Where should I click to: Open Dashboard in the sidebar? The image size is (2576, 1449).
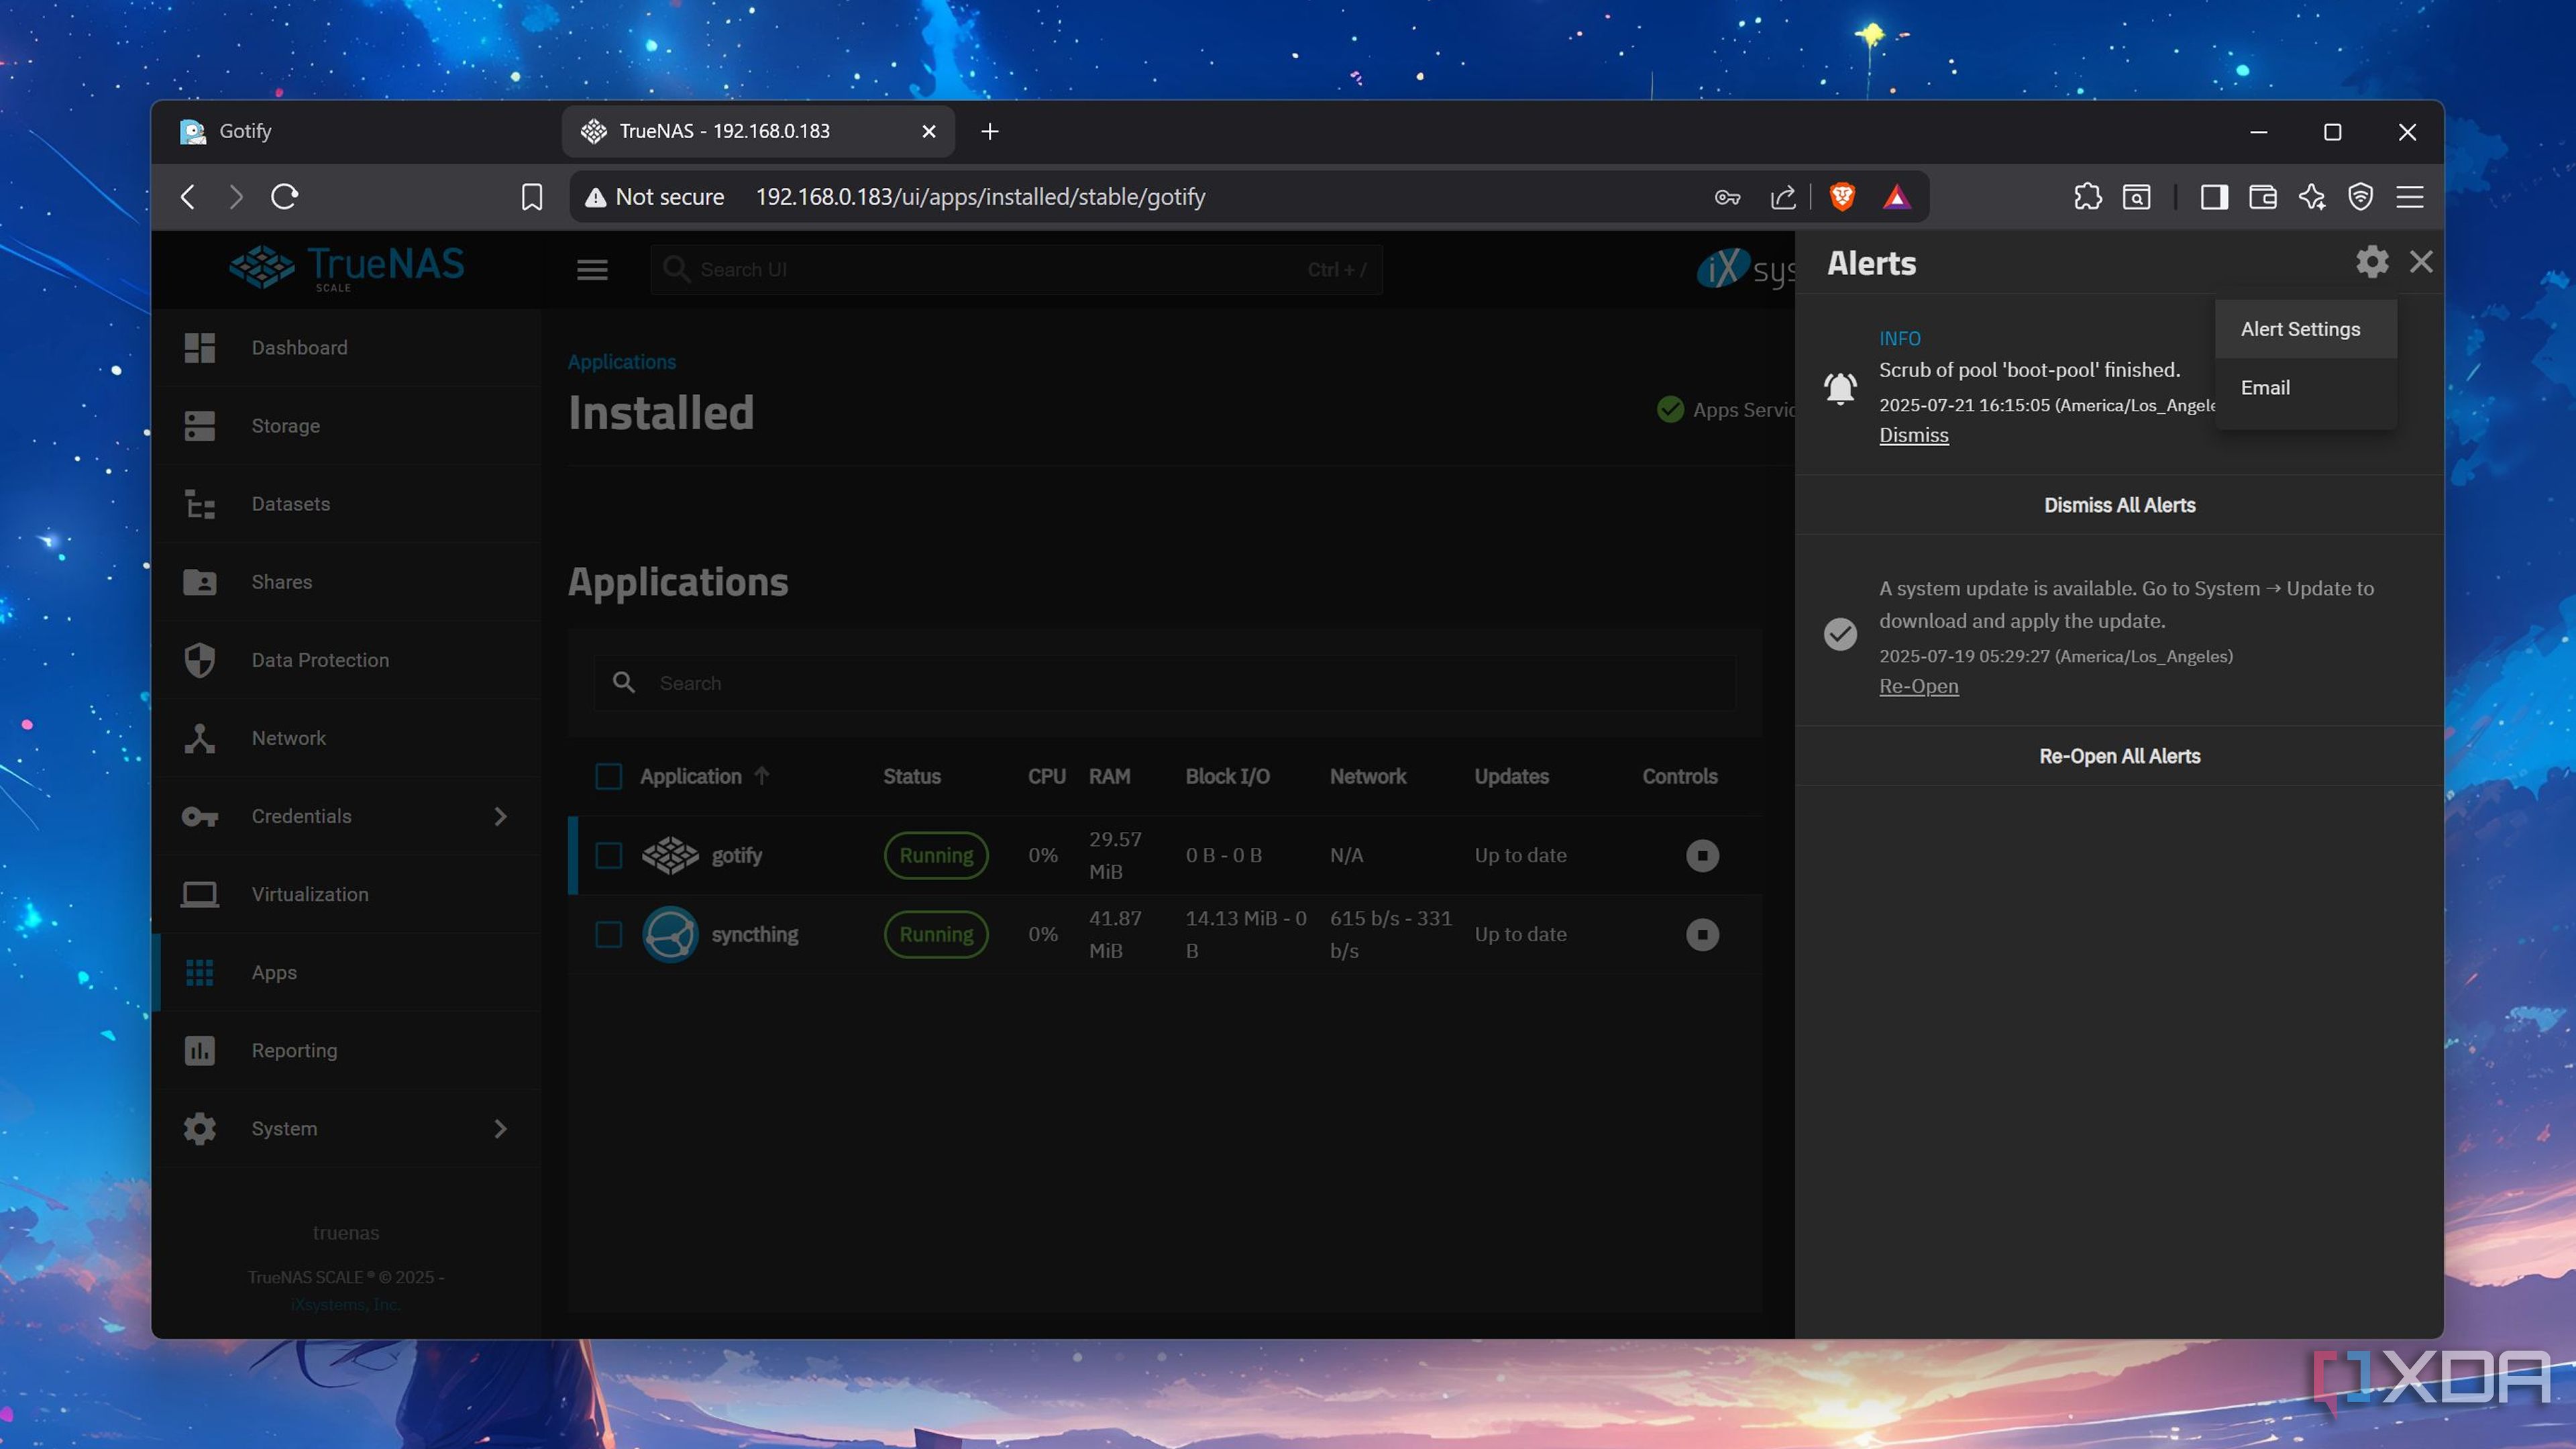point(346,348)
